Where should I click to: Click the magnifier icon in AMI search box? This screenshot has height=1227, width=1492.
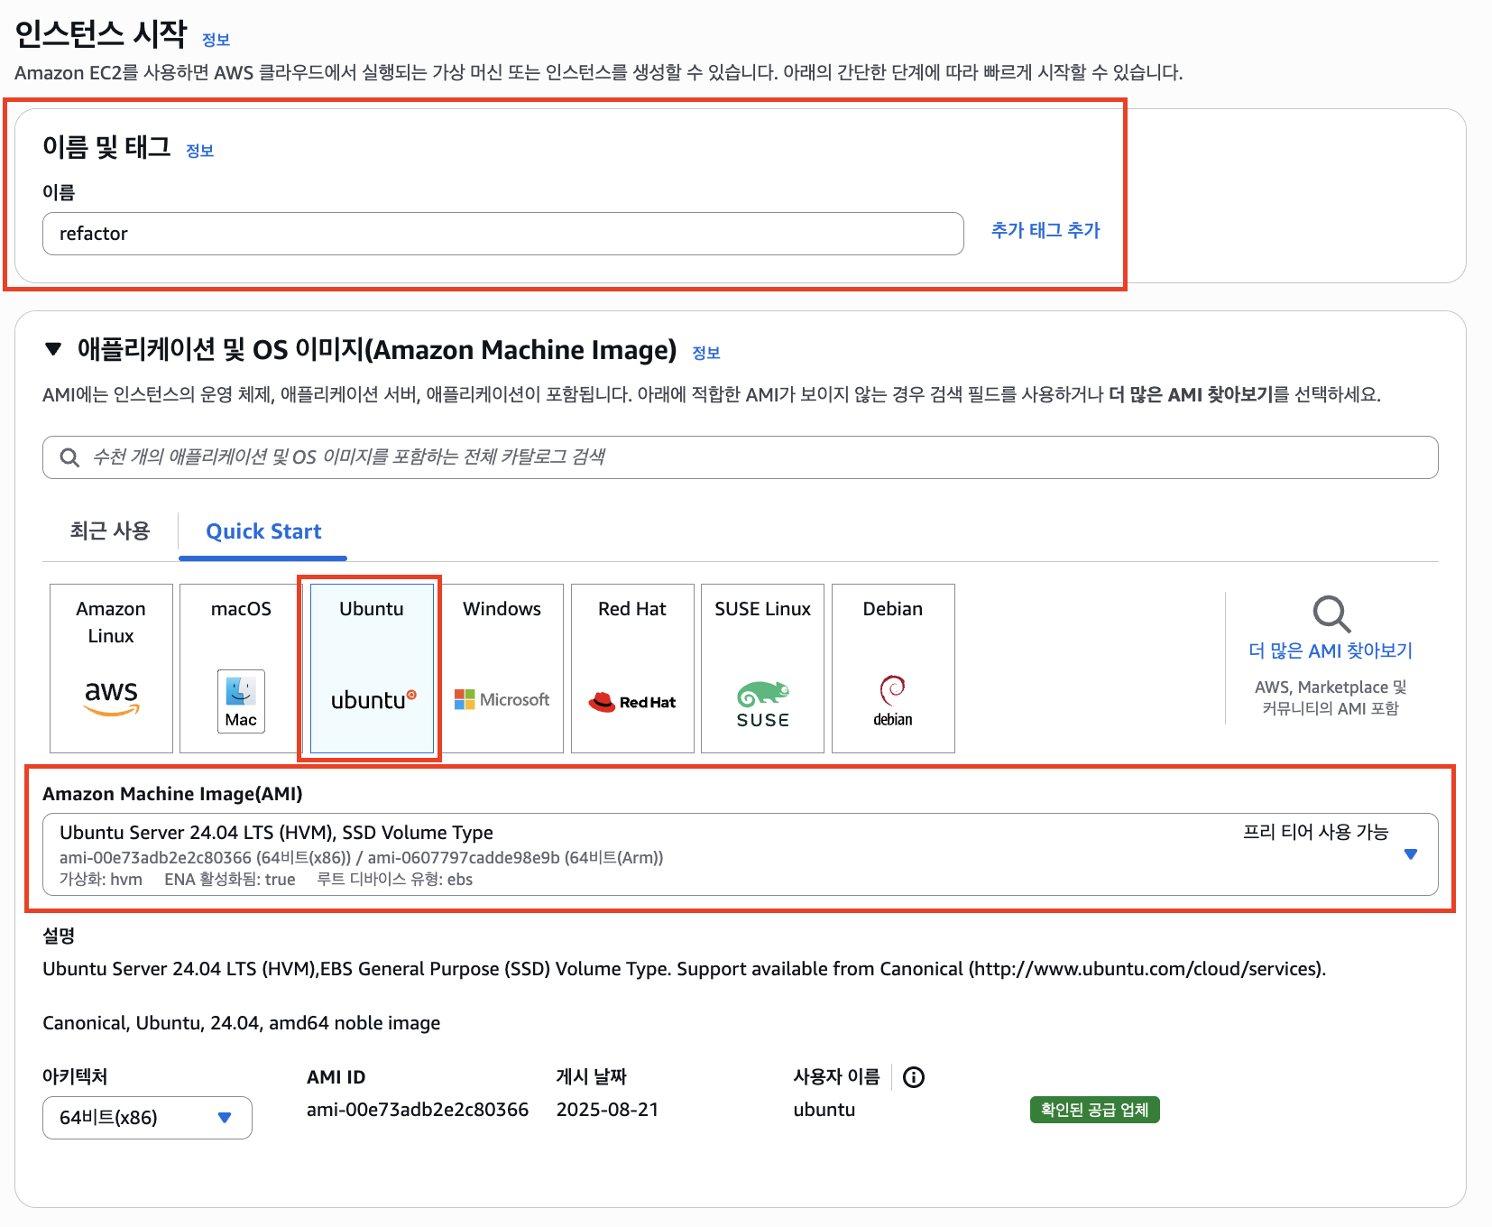click(69, 457)
